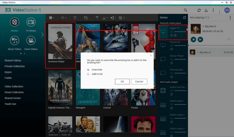Confirm the dialog with OK

point(122,82)
